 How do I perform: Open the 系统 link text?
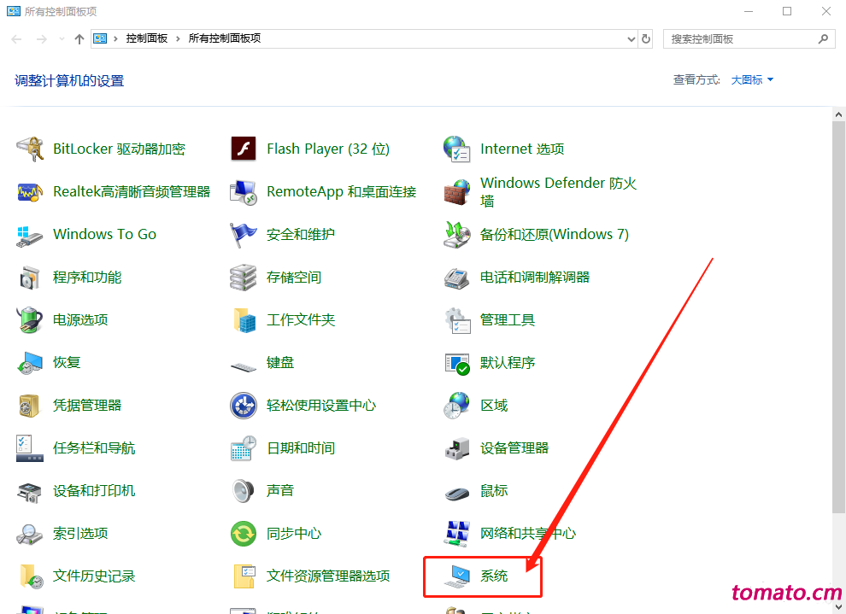[x=494, y=576]
